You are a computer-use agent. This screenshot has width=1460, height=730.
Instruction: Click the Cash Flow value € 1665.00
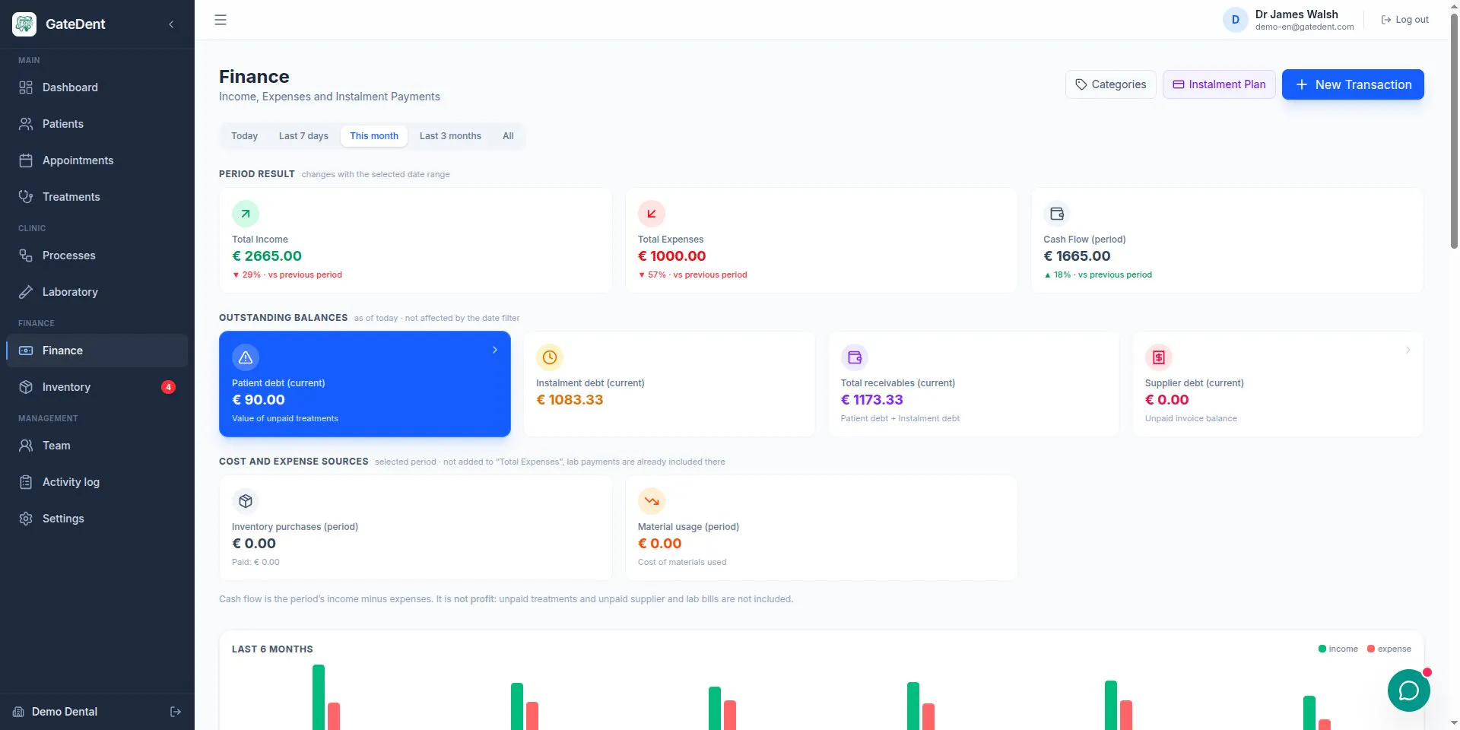(1077, 256)
